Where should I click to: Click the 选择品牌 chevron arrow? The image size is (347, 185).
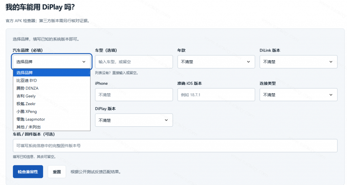coord(84,62)
